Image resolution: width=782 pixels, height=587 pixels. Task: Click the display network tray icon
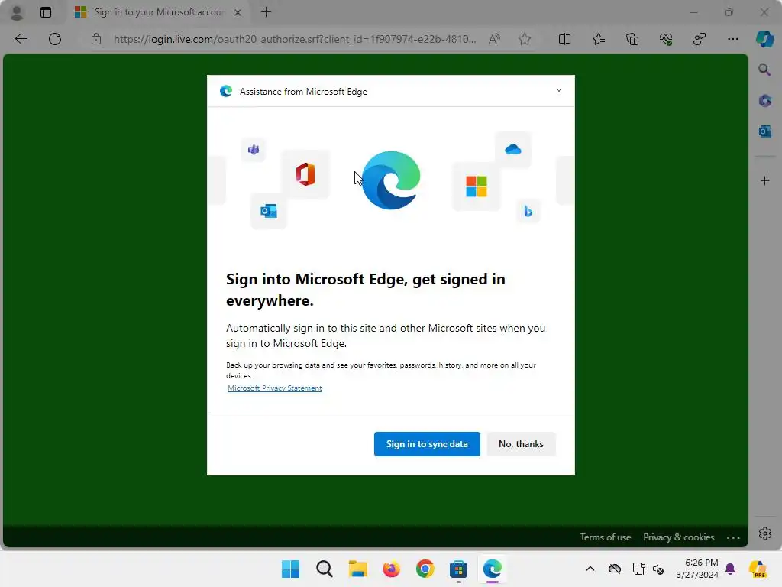[x=638, y=569]
